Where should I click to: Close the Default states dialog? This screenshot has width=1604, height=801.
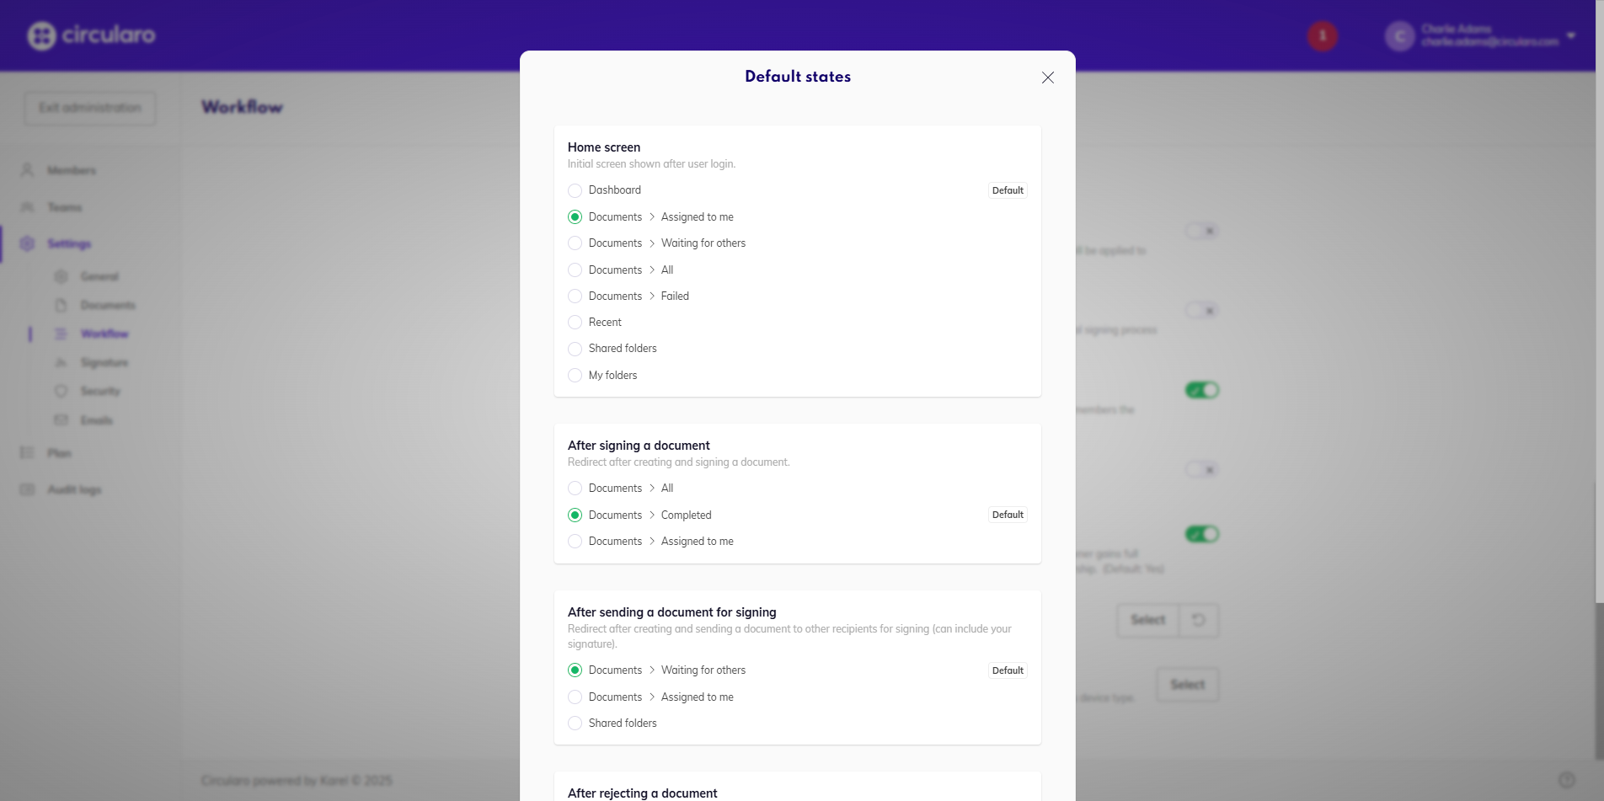[x=1047, y=77]
